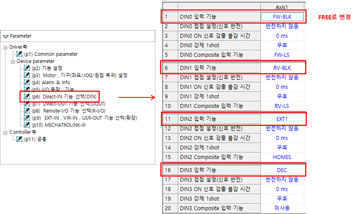The height and width of the screenshot is (214, 357).
Task: Select the RV-BLK value of DIN1 입력 기능
Action: coord(282,68)
